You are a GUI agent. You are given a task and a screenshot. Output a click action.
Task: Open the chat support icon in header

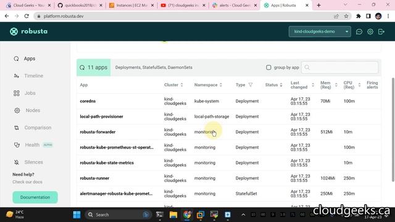(x=359, y=31)
